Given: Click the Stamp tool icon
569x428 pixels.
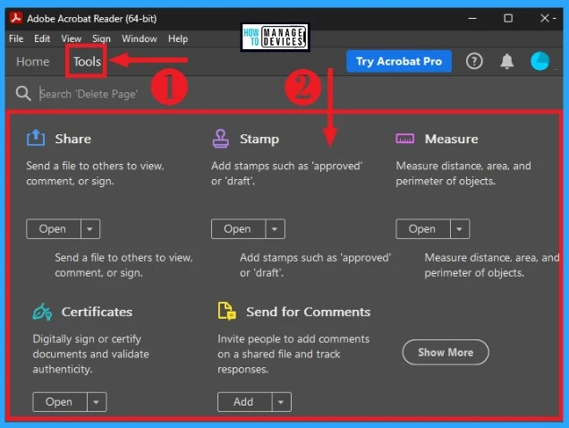Looking at the screenshot, I should pos(220,139).
